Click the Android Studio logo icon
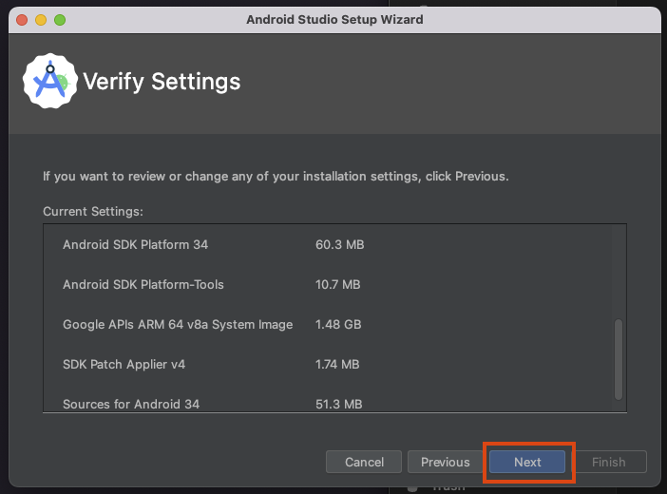 coord(50,81)
